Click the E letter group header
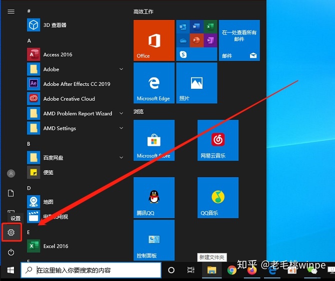 coord(28,233)
